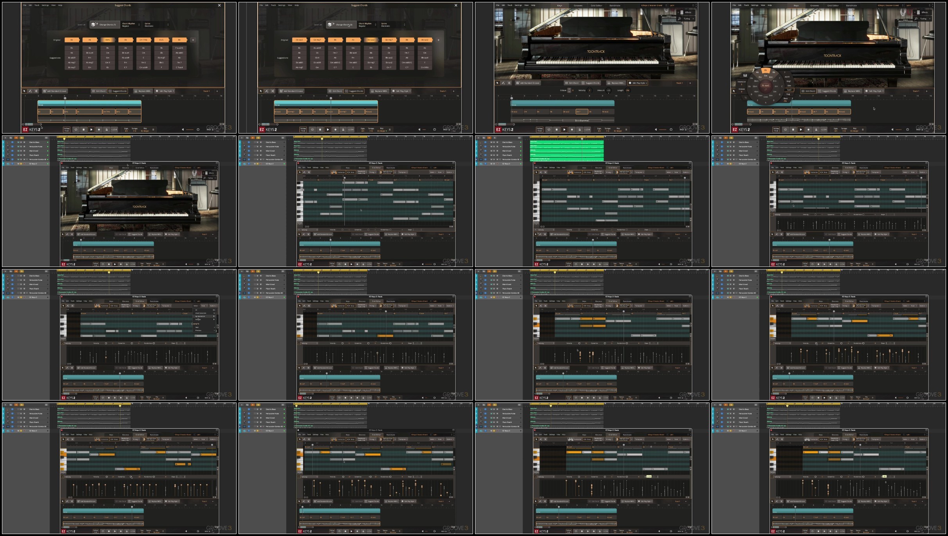Switch to the Bandmate tab in frame 4
This screenshot has height=536, width=948.
tap(851, 5)
